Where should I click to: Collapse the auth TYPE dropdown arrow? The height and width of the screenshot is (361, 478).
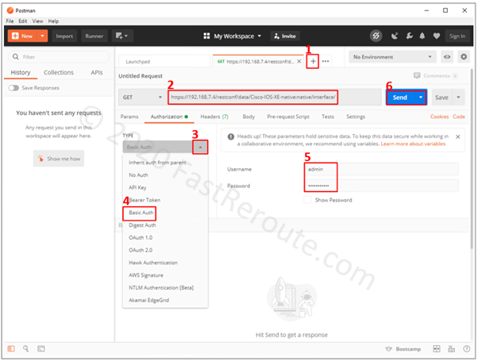coord(200,147)
